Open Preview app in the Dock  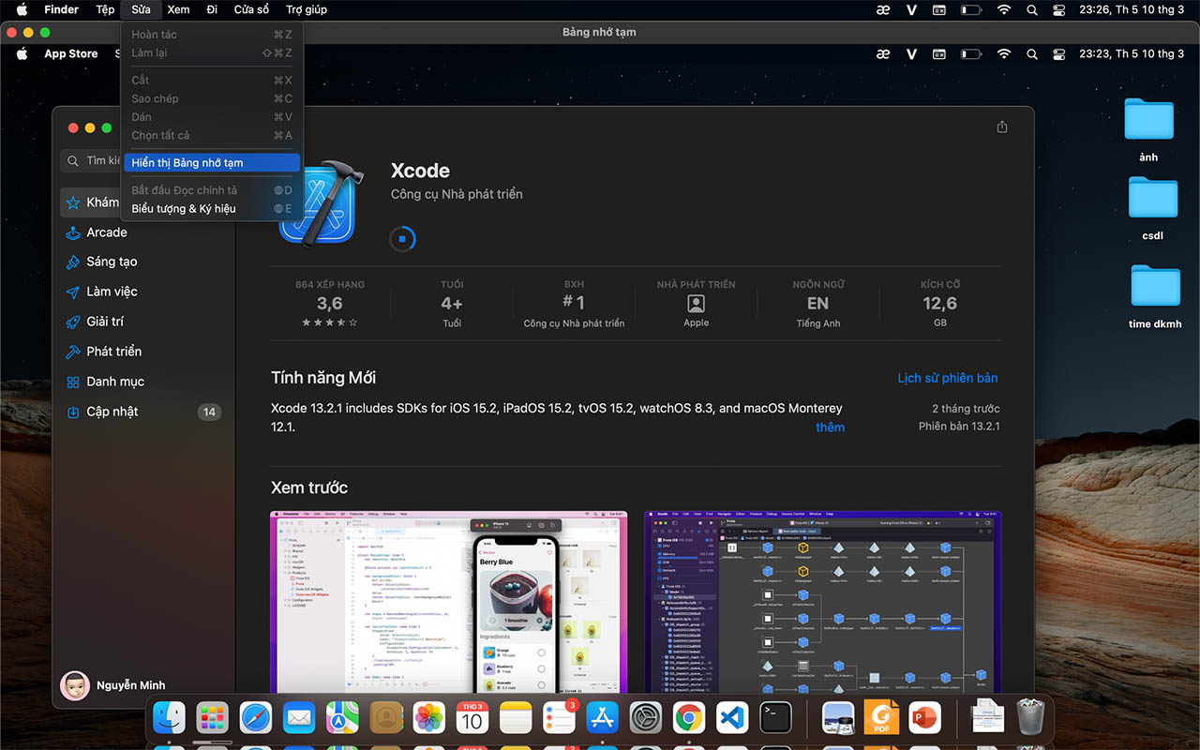(x=838, y=718)
